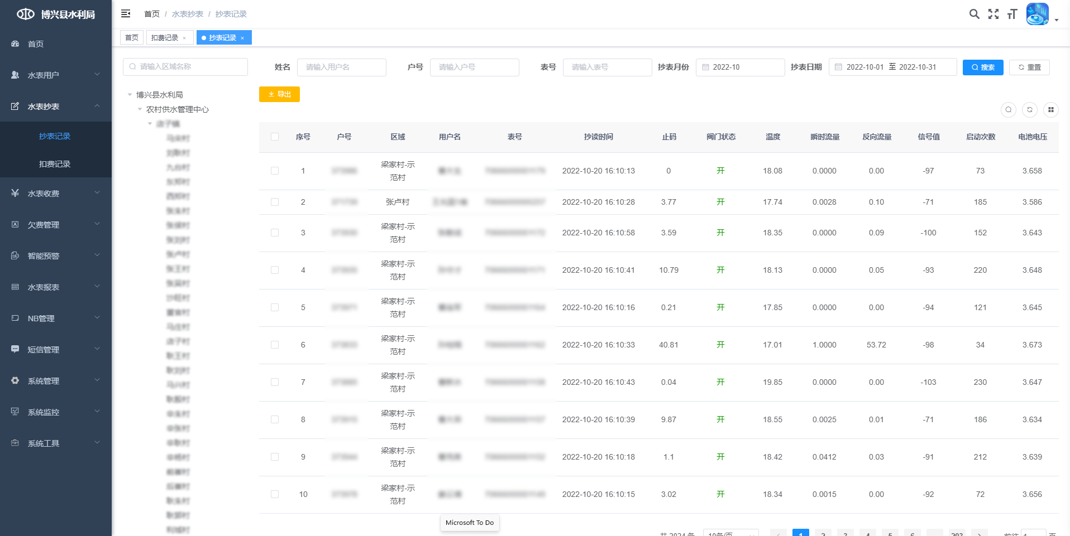1070x536 pixels.
Task: Open the column settings grid icon
Action: [x=1052, y=110]
